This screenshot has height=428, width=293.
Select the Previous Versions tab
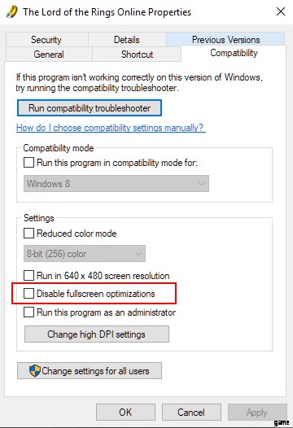click(x=225, y=39)
